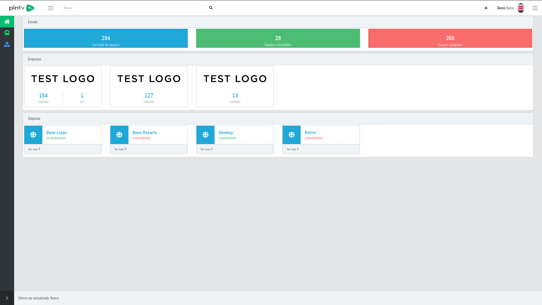Toggle right-side hamburger panel

535,8
